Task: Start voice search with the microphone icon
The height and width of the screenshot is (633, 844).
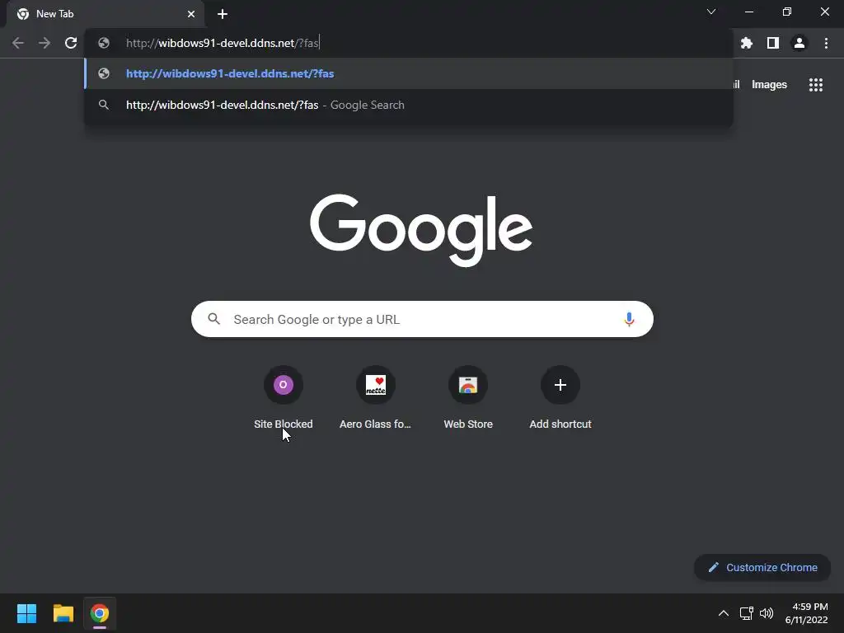Action: point(629,319)
